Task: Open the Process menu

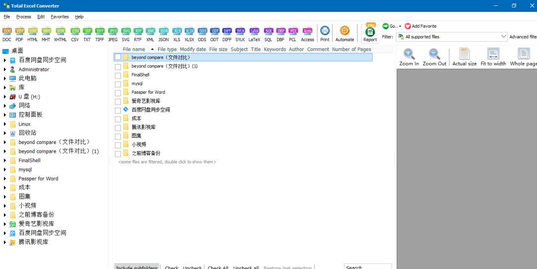Action: point(24,16)
